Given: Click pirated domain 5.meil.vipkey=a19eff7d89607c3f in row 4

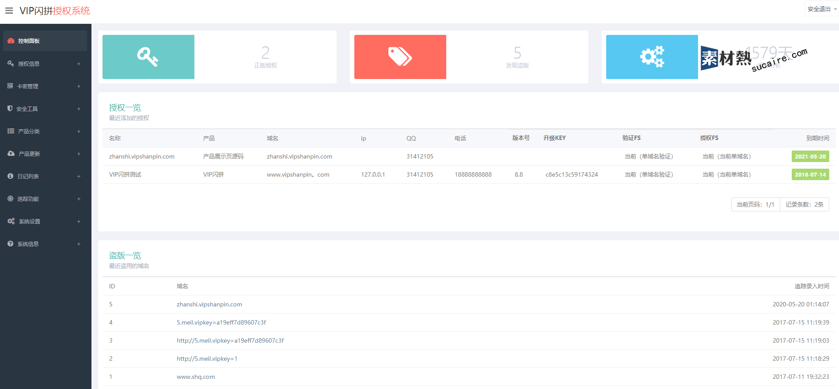Looking at the screenshot, I should (221, 322).
